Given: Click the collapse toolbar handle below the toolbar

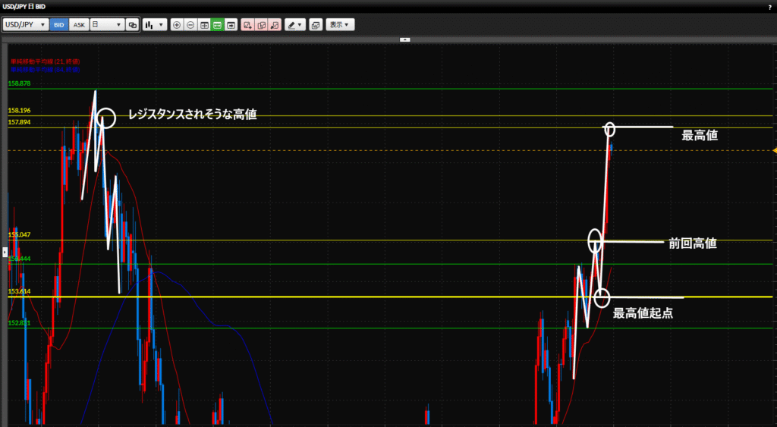Looking at the screenshot, I should point(404,39).
